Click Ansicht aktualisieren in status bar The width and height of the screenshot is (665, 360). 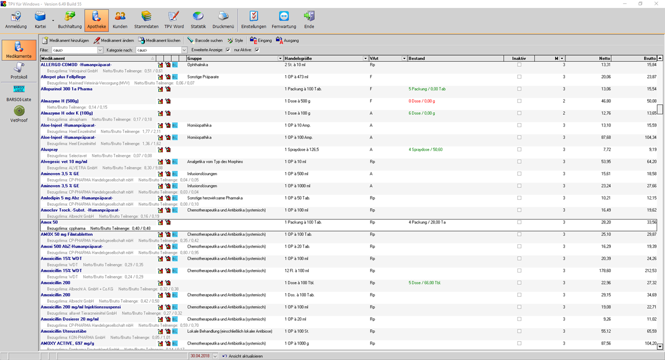click(x=242, y=356)
